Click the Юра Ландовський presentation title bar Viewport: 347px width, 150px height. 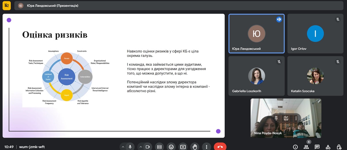[x=52, y=5]
